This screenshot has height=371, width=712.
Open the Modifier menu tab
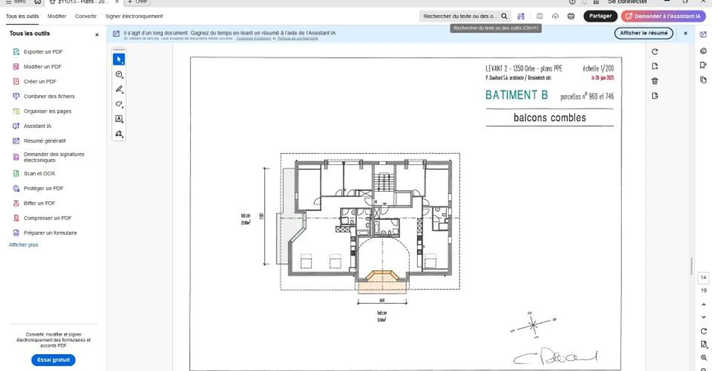[57, 16]
